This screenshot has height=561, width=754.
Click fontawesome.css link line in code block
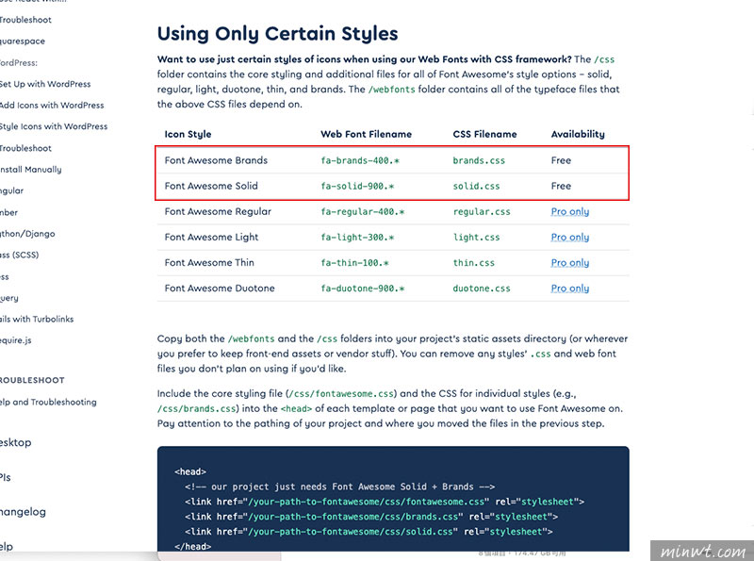[x=385, y=502]
